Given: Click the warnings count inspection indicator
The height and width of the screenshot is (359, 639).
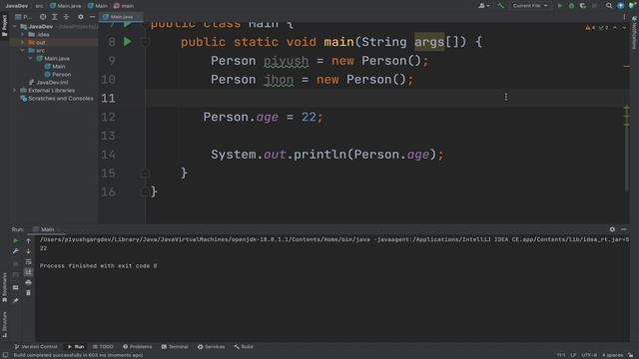Looking at the screenshot, I should 590,28.
